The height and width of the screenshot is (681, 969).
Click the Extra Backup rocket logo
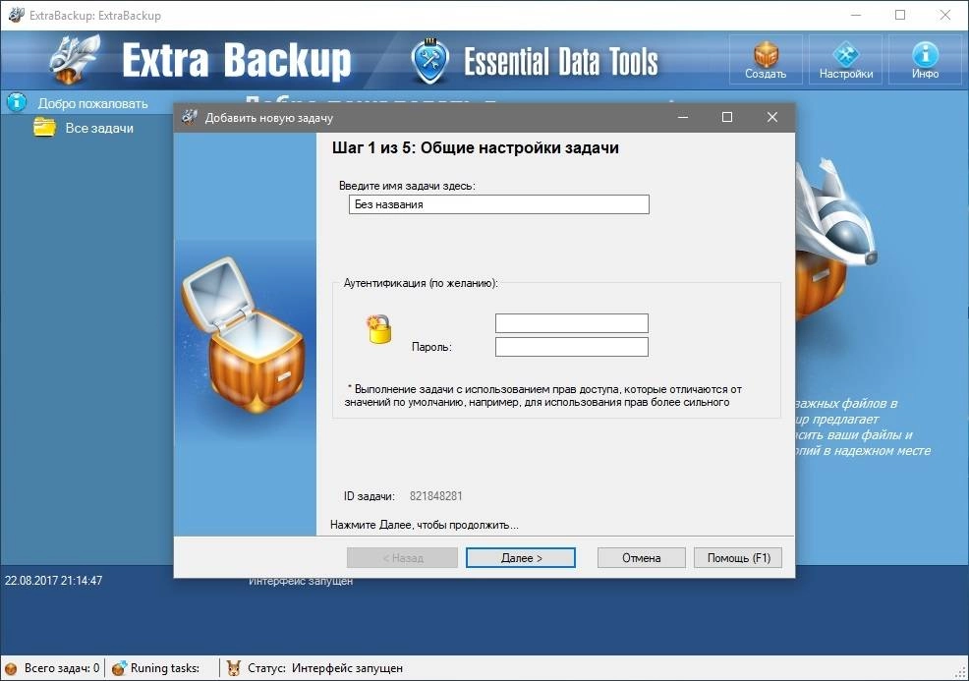click(74, 59)
